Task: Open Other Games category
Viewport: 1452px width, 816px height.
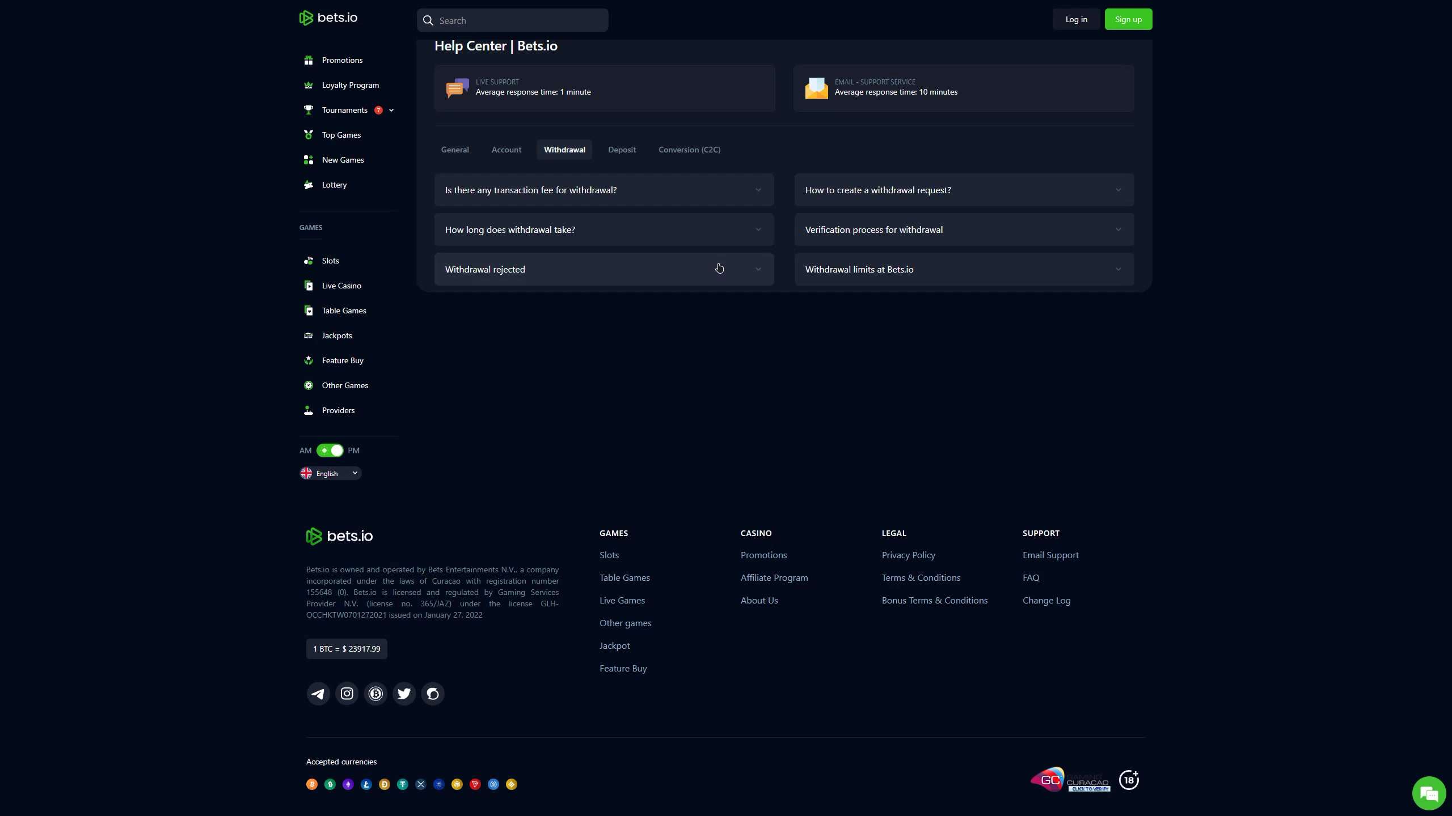Action: (345, 385)
